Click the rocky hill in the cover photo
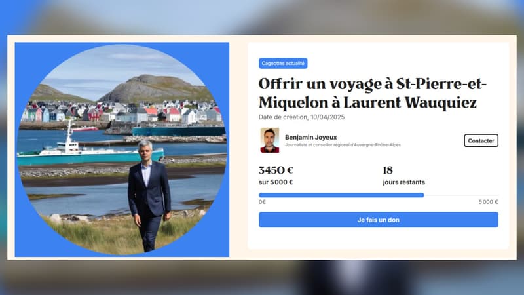The image size is (524, 295). pos(155,88)
